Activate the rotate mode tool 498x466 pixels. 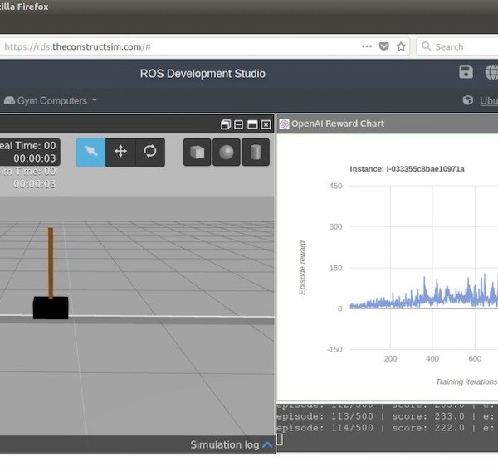point(150,152)
